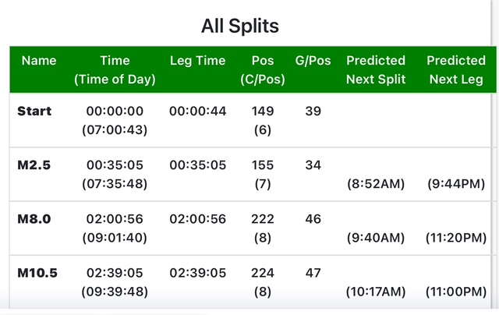Select the Predicted Next Leg header
Viewport: 499px width, 315px height.
tap(455, 69)
